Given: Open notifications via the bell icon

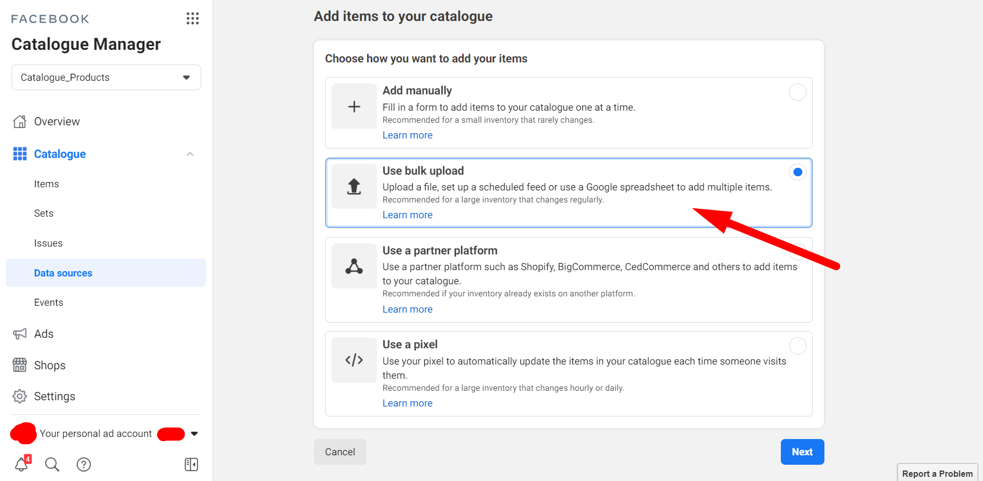Looking at the screenshot, I should (x=21, y=464).
